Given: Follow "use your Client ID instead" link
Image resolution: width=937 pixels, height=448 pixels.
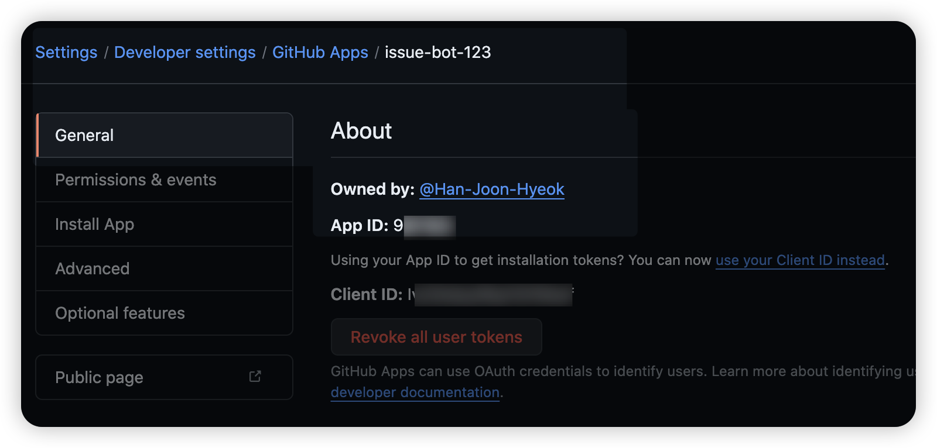Looking at the screenshot, I should (799, 260).
